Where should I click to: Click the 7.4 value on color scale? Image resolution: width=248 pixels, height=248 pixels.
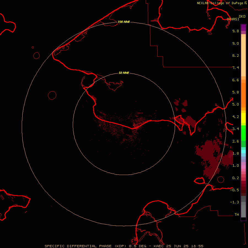click(x=236, y=68)
